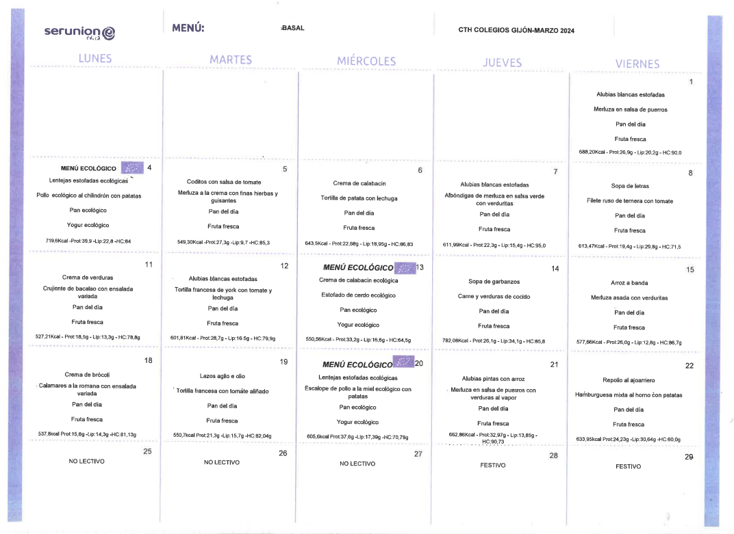Click the Sopa de letras dish
This screenshot has width=734, height=534.
pos(630,186)
